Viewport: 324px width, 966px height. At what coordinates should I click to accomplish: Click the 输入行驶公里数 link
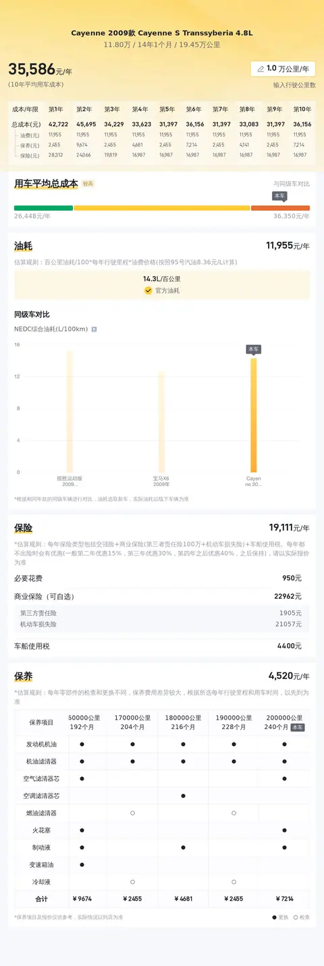coord(294,86)
